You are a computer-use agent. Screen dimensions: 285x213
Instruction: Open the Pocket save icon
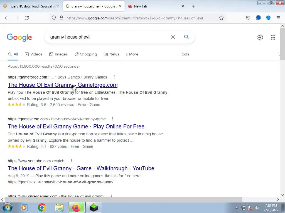(x=248, y=18)
